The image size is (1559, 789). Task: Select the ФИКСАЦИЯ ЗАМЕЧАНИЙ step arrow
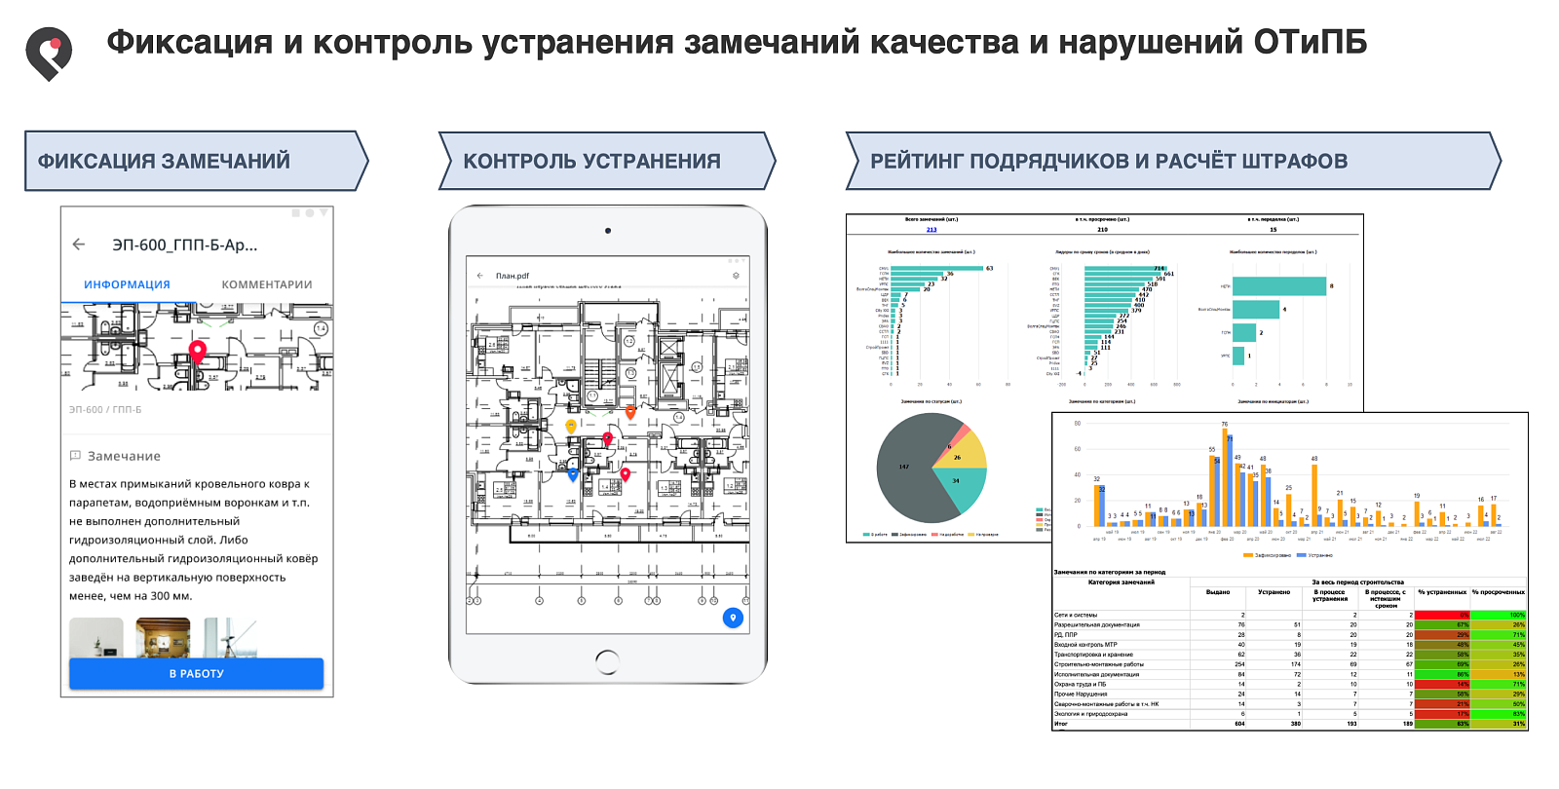[x=197, y=161]
